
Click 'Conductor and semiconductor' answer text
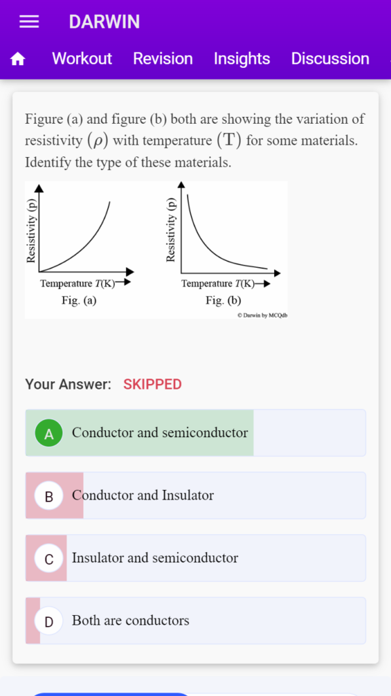coord(160,432)
